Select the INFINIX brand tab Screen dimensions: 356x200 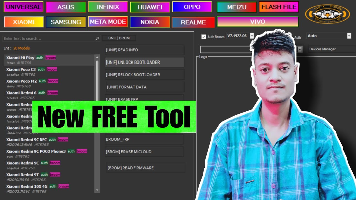click(x=108, y=7)
